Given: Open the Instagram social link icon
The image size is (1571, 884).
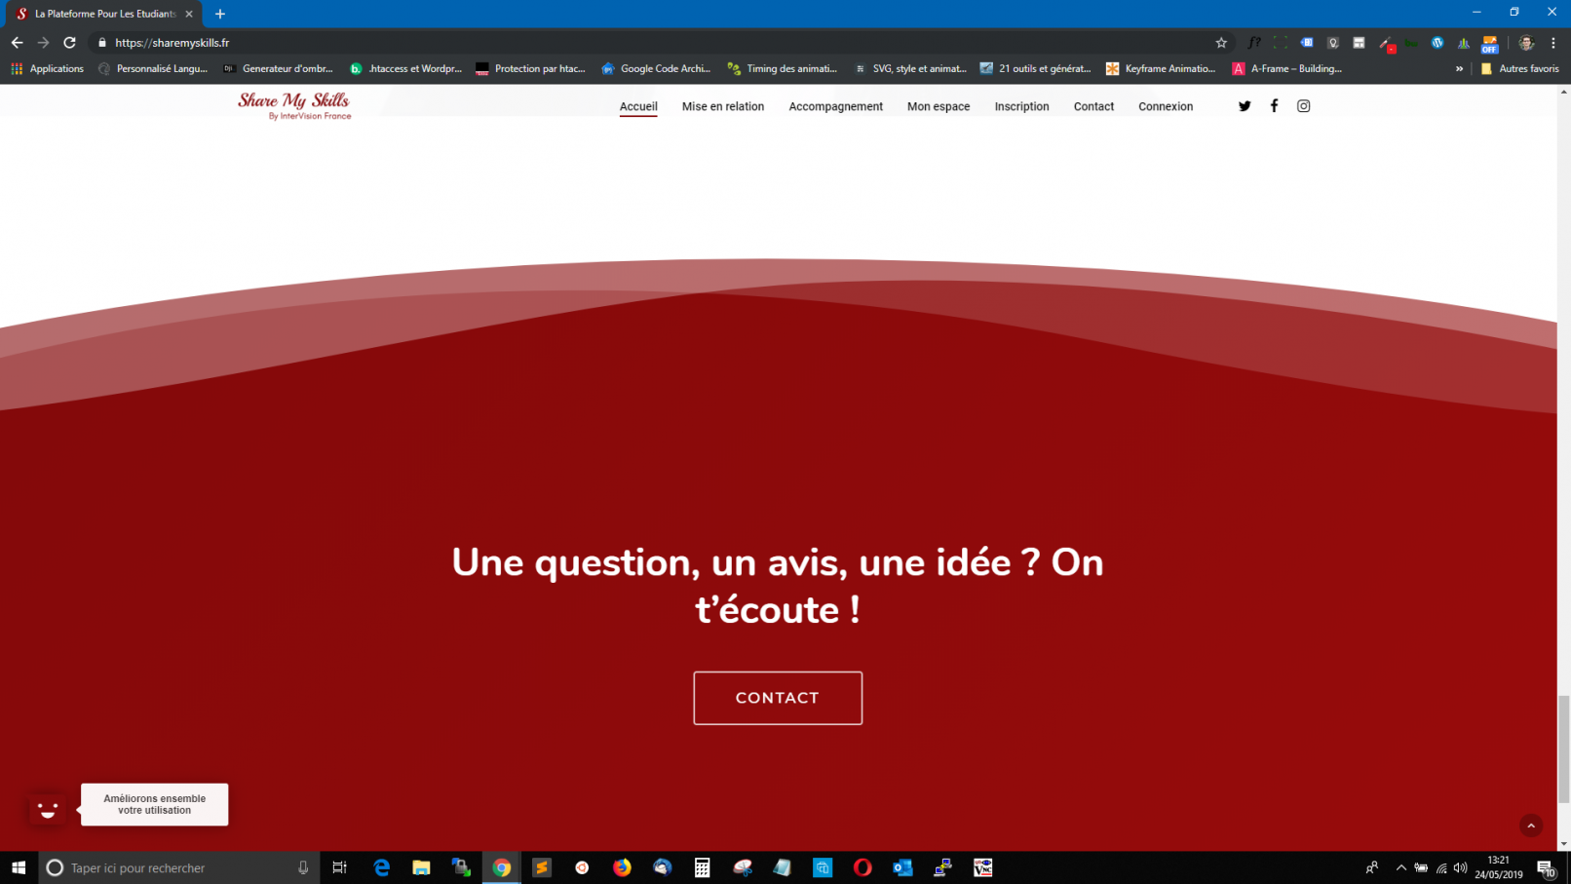Looking at the screenshot, I should (1303, 106).
